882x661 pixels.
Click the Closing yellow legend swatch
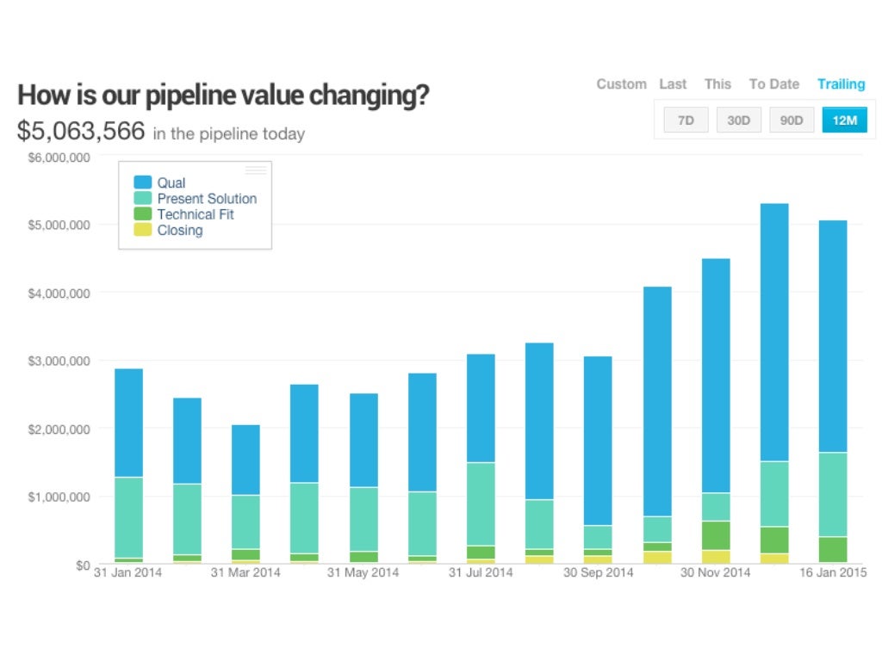coord(143,230)
